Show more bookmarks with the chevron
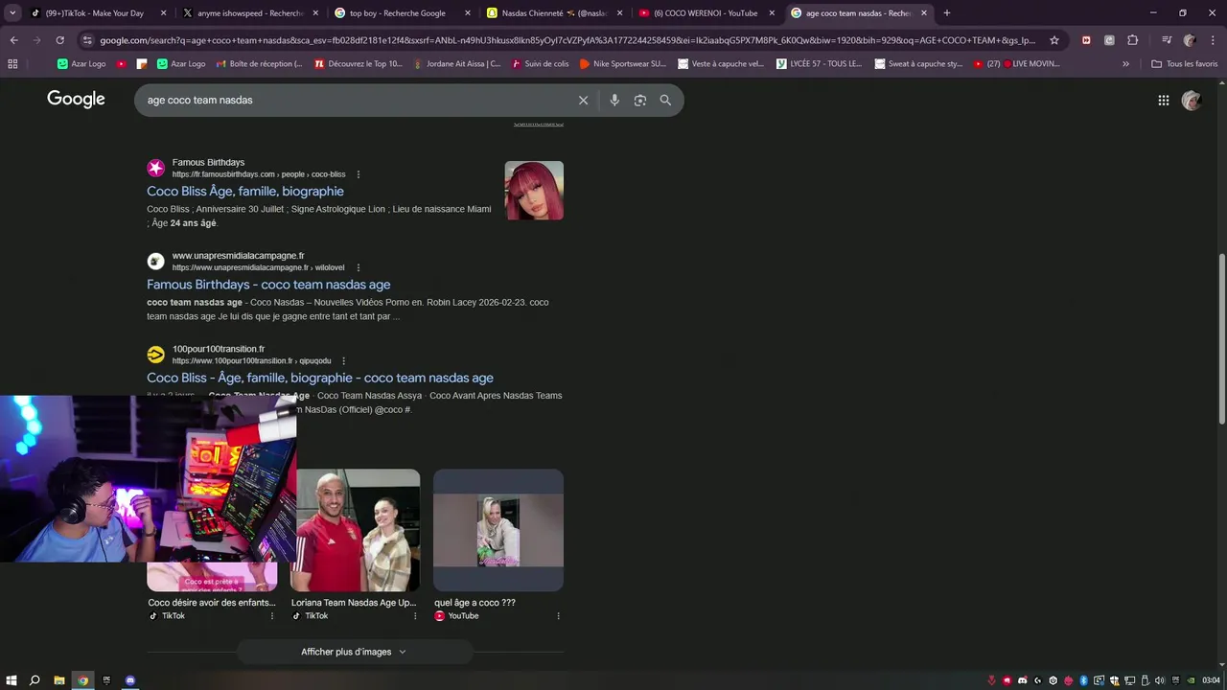The width and height of the screenshot is (1227, 690). 1125,63
